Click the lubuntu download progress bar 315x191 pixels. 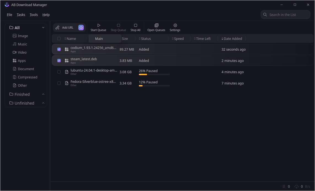tap(154, 74)
